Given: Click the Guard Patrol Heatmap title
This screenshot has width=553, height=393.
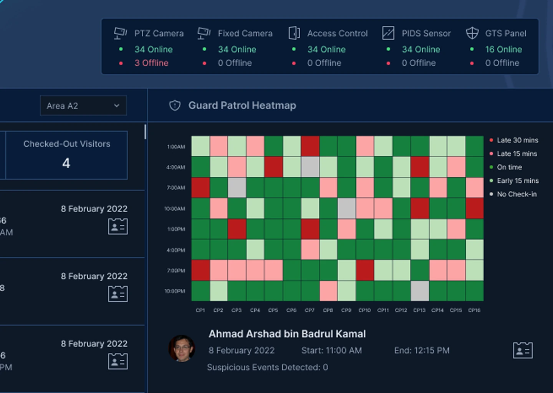Looking at the screenshot, I should tap(242, 106).
